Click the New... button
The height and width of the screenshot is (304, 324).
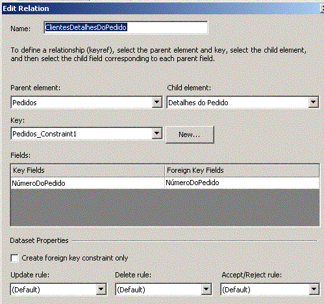pos(190,134)
